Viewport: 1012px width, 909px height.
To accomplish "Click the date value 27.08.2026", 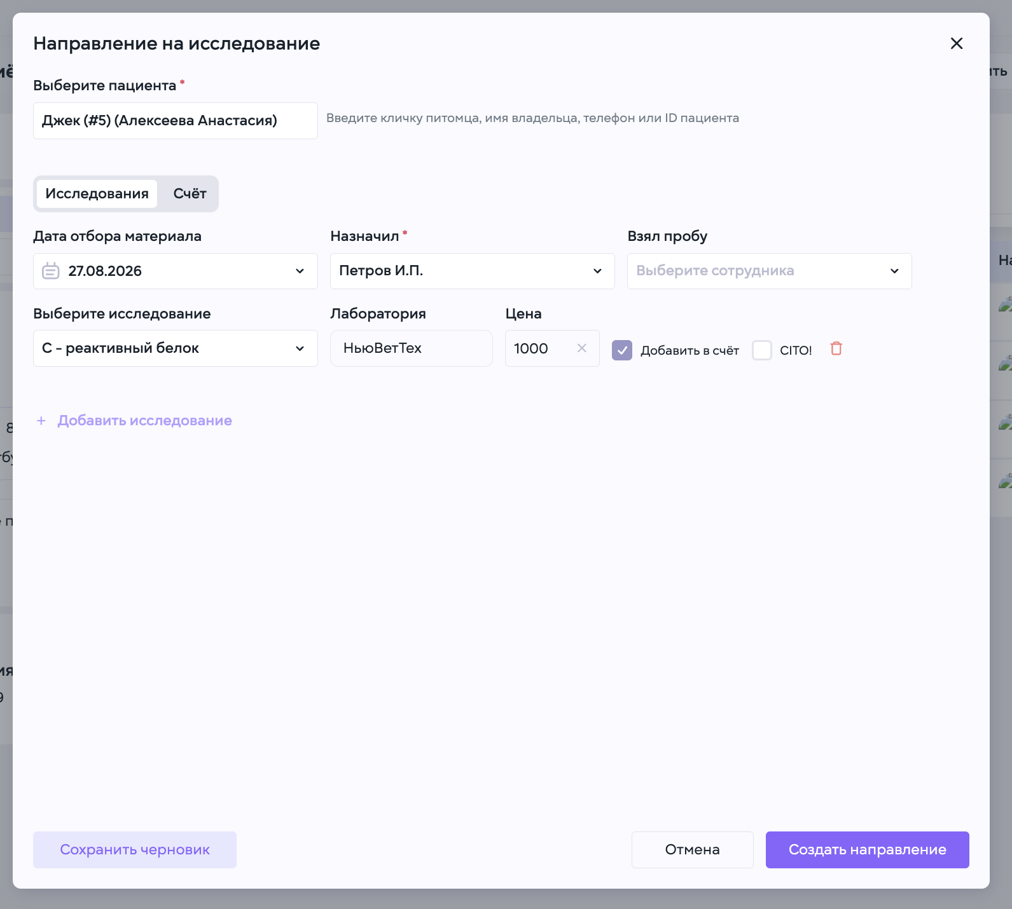I will (x=105, y=271).
